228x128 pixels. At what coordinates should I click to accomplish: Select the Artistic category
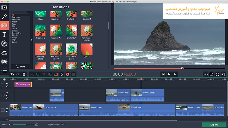pyautogui.click(x=15, y=22)
